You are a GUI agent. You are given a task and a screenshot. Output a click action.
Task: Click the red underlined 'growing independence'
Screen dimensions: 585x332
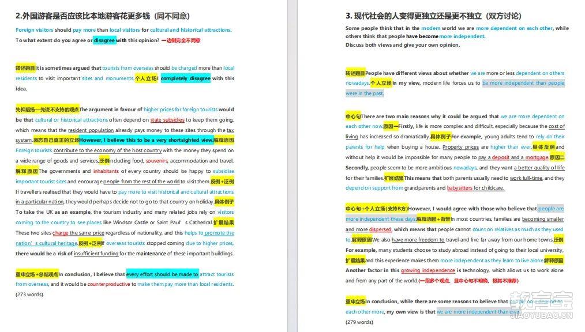(x=428, y=270)
